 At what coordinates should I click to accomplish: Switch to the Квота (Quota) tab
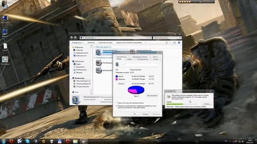tap(155, 57)
